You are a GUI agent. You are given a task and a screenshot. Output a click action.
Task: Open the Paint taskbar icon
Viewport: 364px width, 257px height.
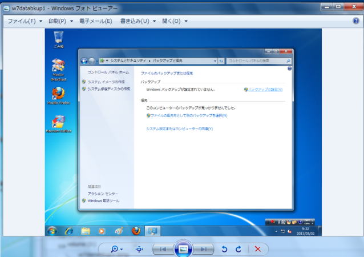tap(119, 231)
